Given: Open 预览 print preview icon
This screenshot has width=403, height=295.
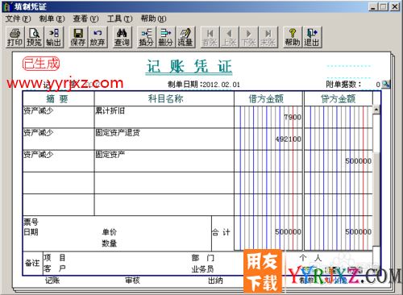Looking at the screenshot, I should pyautogui.click(x=34, y=37).
